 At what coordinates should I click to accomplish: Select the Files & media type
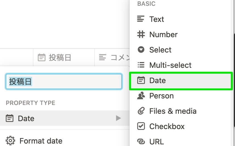coord(180,111)
